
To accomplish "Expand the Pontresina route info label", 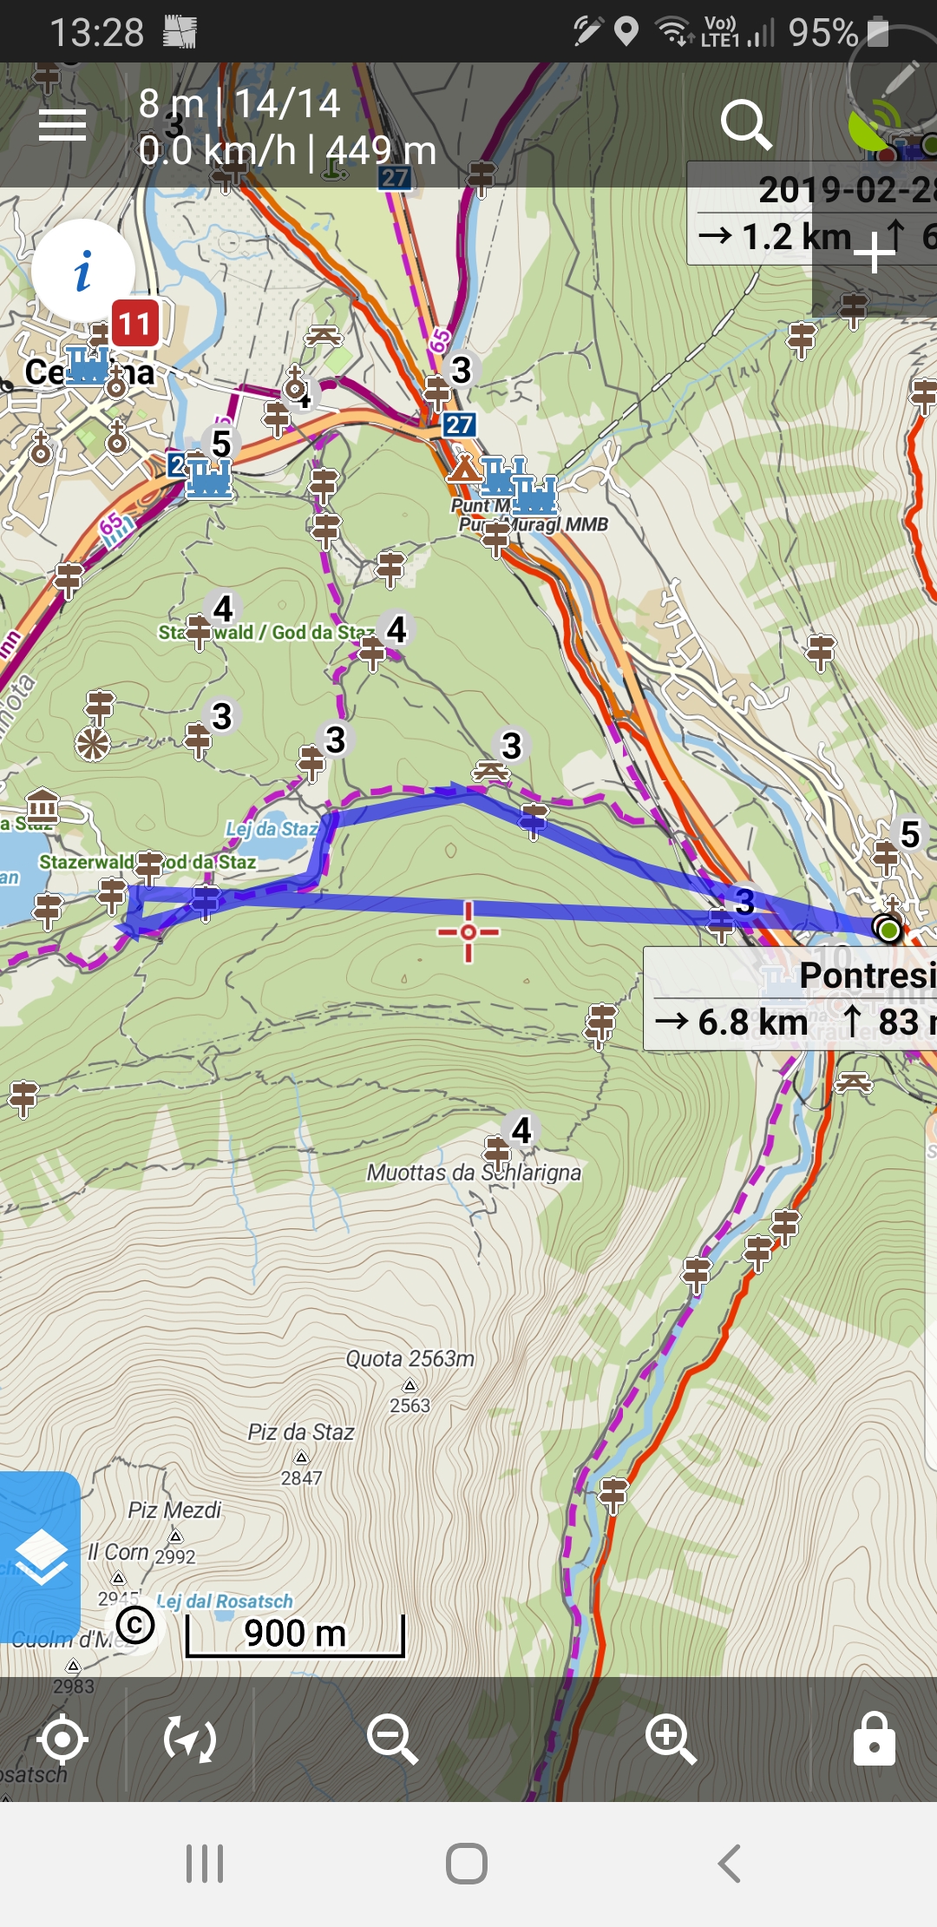I will 790,998.
